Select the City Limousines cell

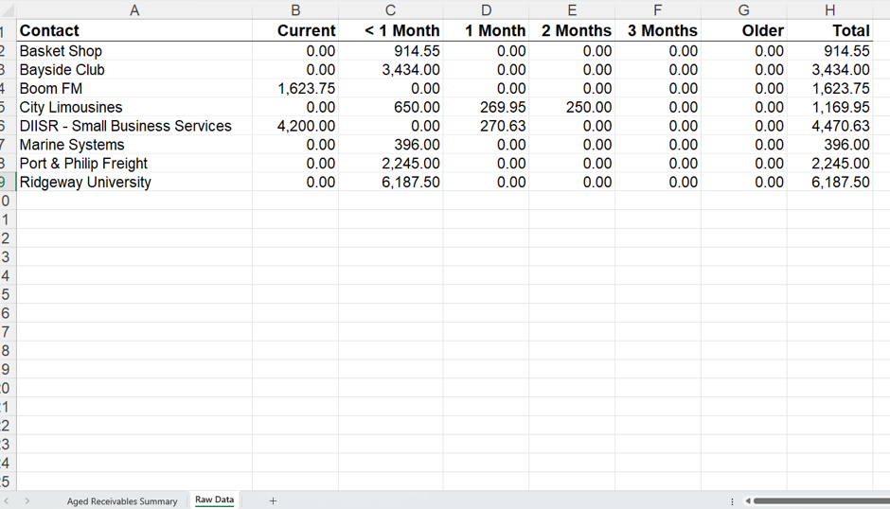coord(134,107)
